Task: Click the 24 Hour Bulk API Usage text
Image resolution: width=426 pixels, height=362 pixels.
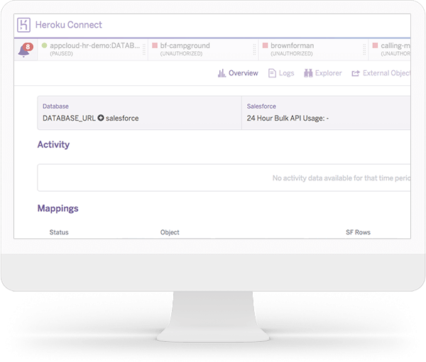Action: tap(288, 118)
